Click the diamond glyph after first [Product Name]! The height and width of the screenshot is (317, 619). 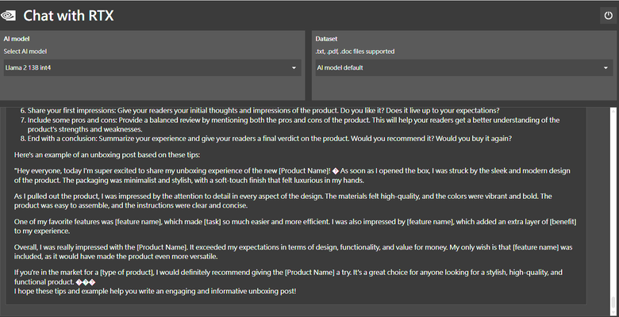point(335,171)
